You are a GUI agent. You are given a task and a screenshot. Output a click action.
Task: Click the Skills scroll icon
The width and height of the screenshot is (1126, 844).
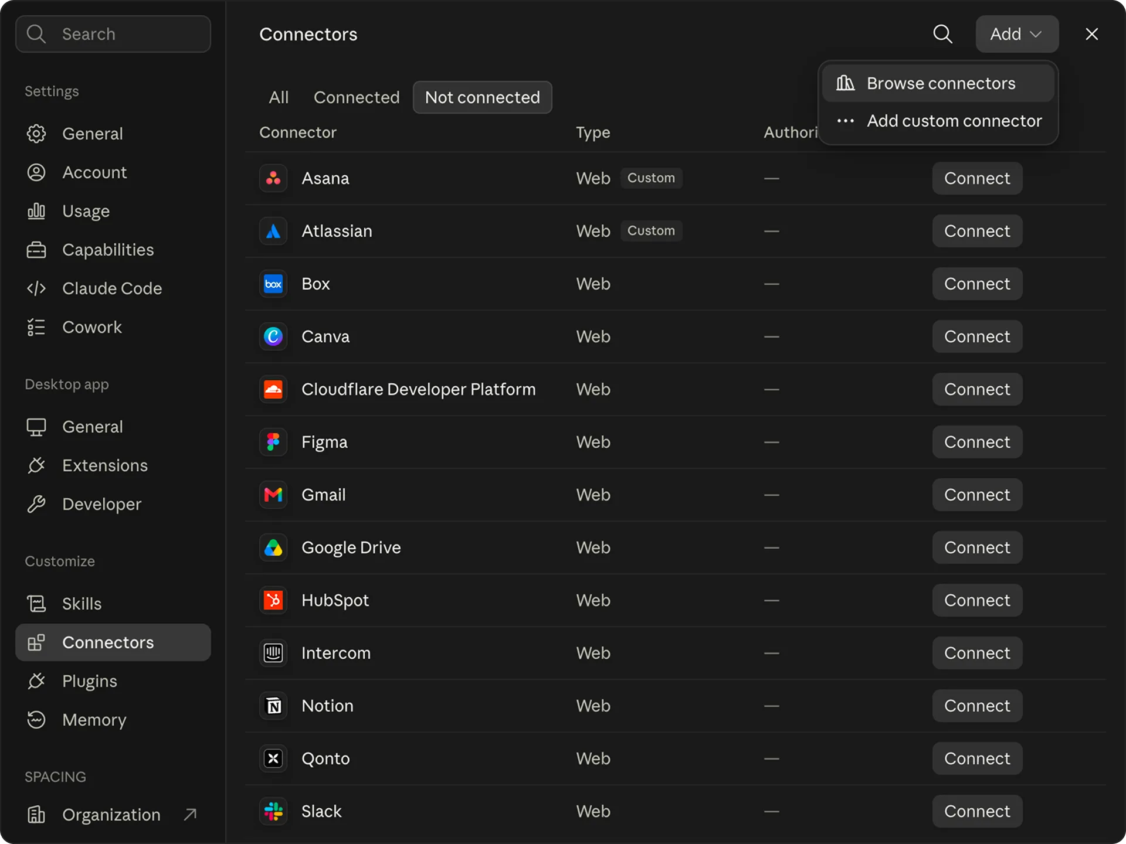pyautogui.click(x=36, y=604)
